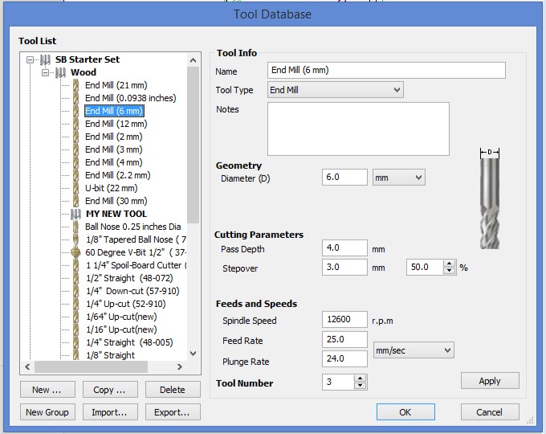Collapse the Wood group node
This screenshot has height=434, width=546.
click(45, 73)
